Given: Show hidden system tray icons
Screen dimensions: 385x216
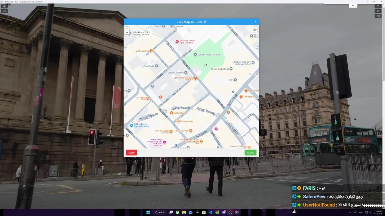Looking at the screenshot, I should [x=350, y=212].
